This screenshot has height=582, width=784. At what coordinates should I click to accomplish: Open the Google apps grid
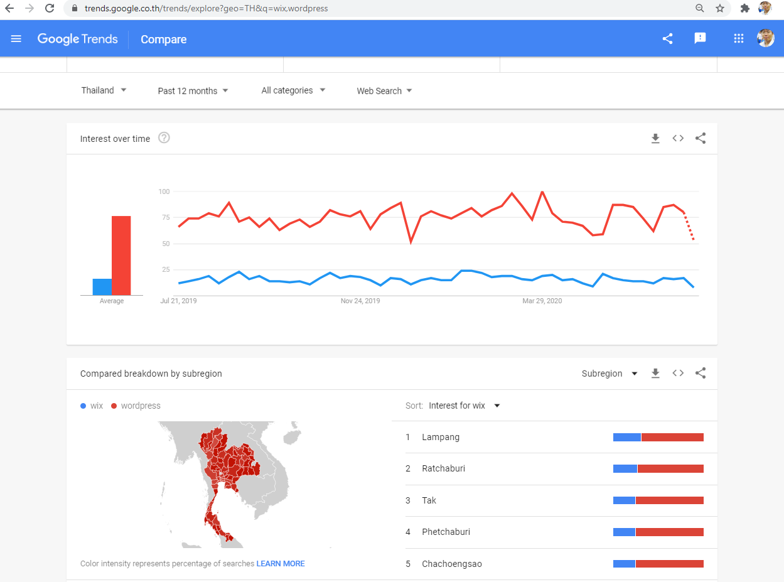point(738,39)
